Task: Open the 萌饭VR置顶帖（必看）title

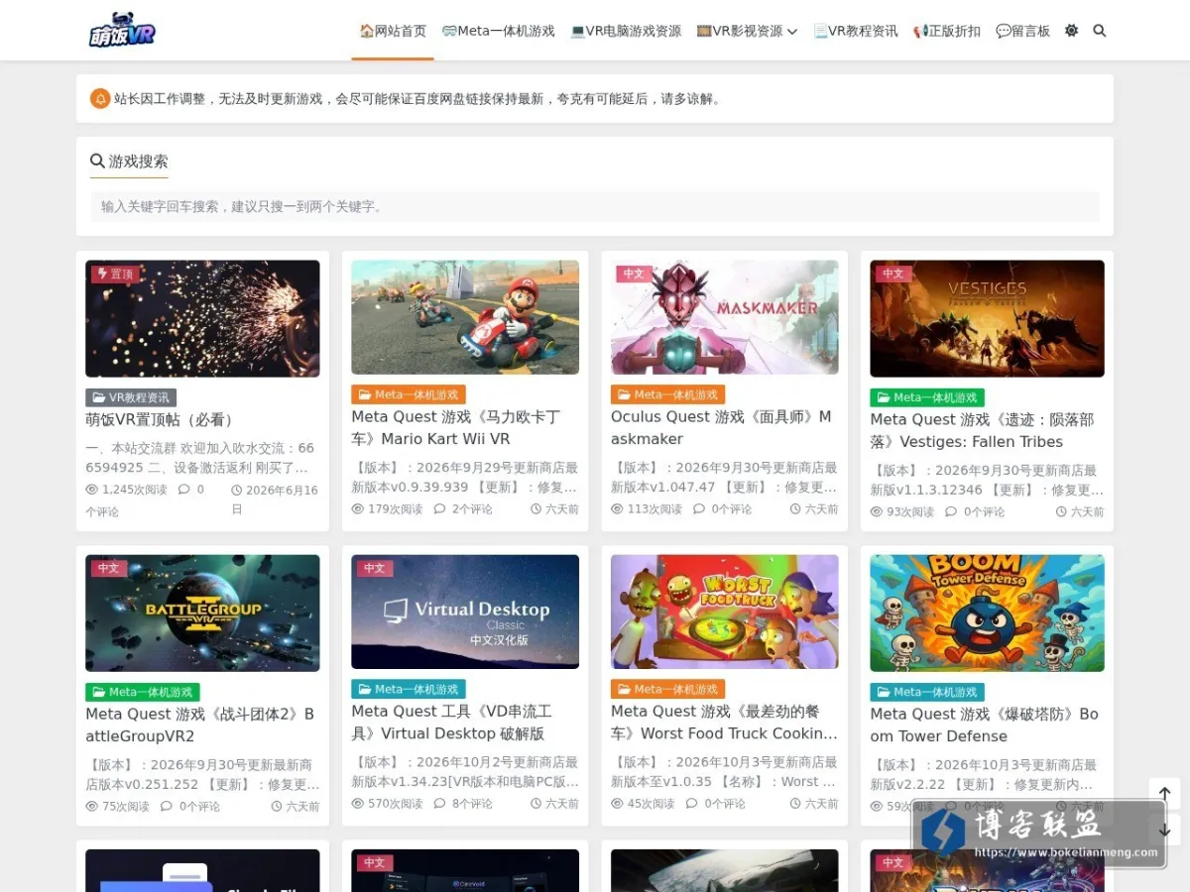Action: pyautogui.click(x=160, y=420)
